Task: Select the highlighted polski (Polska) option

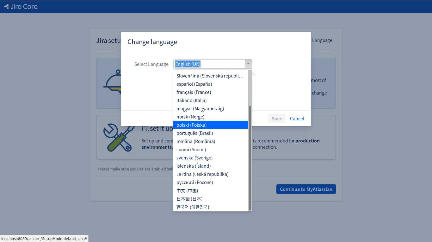Action: 211,125
